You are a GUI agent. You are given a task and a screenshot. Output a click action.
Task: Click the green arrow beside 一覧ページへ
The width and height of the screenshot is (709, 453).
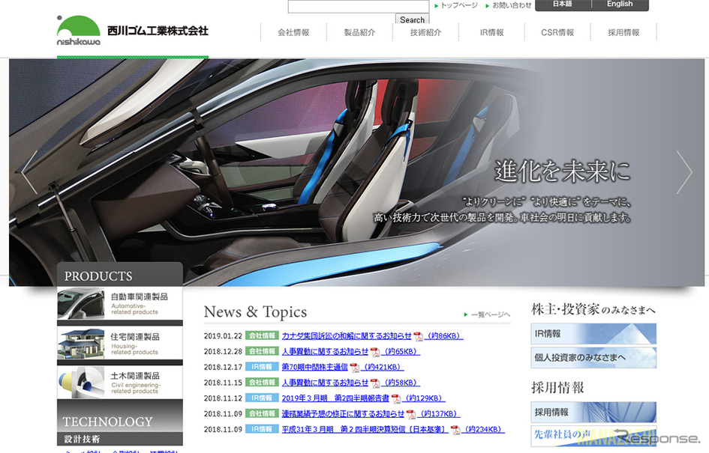pos(466,314)
